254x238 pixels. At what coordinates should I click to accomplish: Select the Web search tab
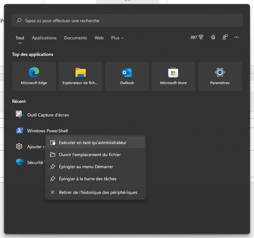pyautogui.click(x=99, y=38)
